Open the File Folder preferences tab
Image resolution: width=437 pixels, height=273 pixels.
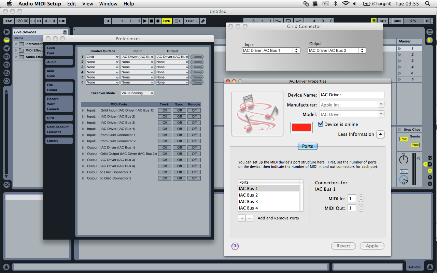59,87
